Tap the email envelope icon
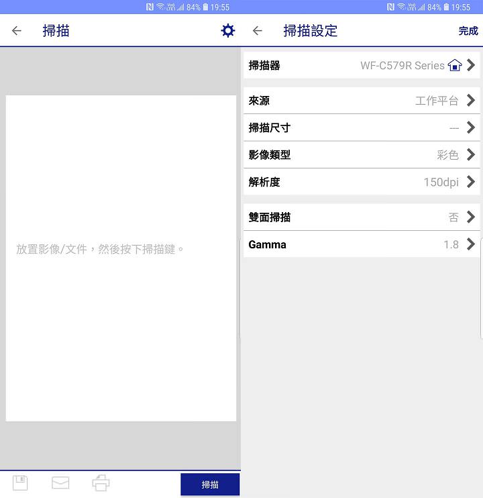Viewport: 483px width, 498px height. point(60,483)
